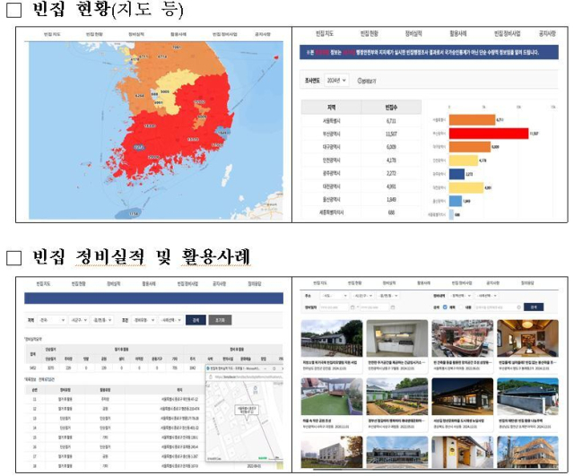The height and width of the screenshot is (476, 574).
Task: Open the 읍면동 dropdown in the 정비실적 panel
Action: (x=101, y=320)
